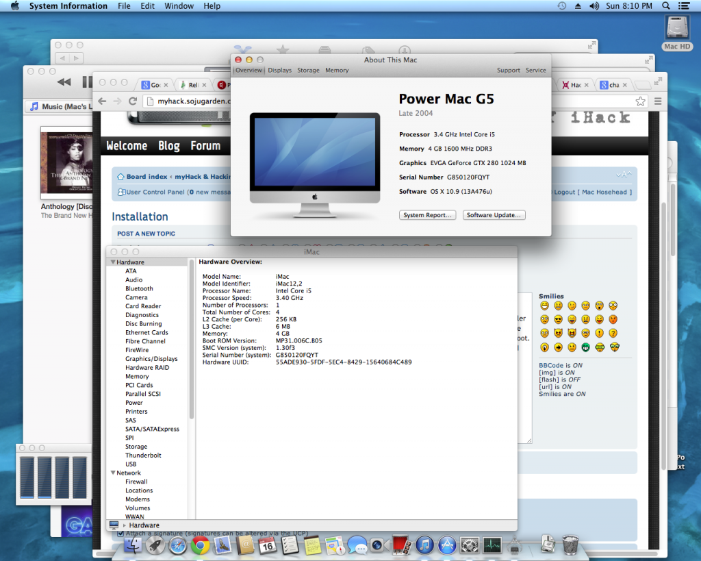Collapse the Hardware tree in System Information sidebar

[114, 261]
